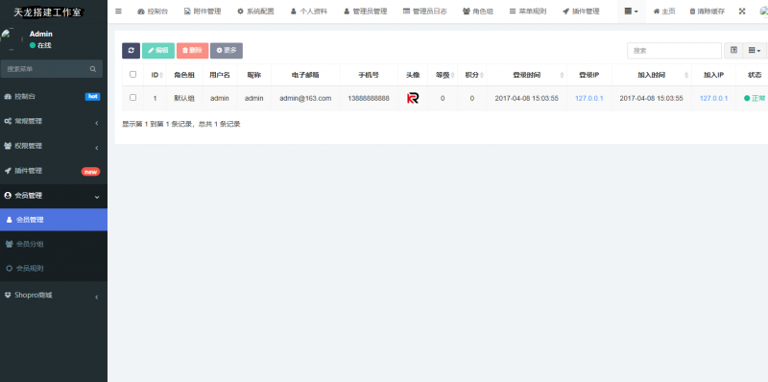Sort by the 登录时间 column header
The image size is (768, 382).
[x=526, y=75]
